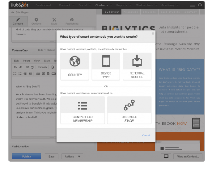Insert a bulleted list
Image resolution: width=212 pixels, height=171 pixels.
point(15,74)
